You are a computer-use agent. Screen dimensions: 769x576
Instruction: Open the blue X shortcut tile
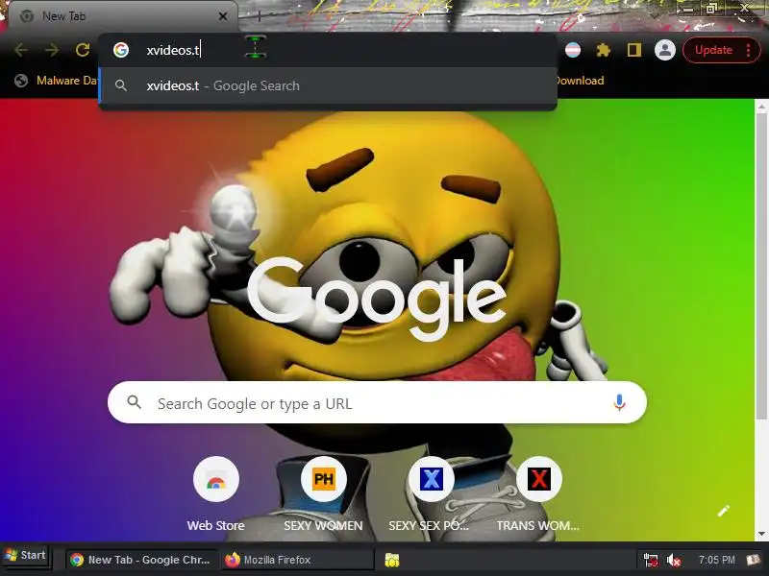tap(431, 494)
